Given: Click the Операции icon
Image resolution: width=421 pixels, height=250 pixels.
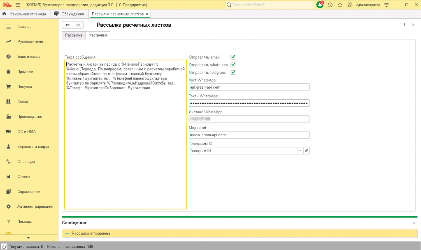Looking at the screenshot, I should point(9,162).
